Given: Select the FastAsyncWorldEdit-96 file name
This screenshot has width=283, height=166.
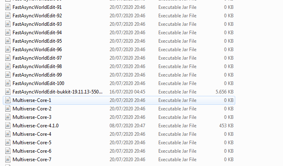Looking at the screenshot, I should [37, 50].
